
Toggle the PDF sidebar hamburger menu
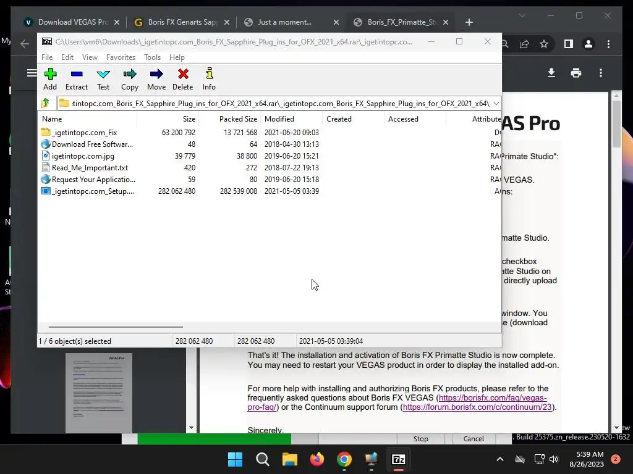(x=32, y=73)
